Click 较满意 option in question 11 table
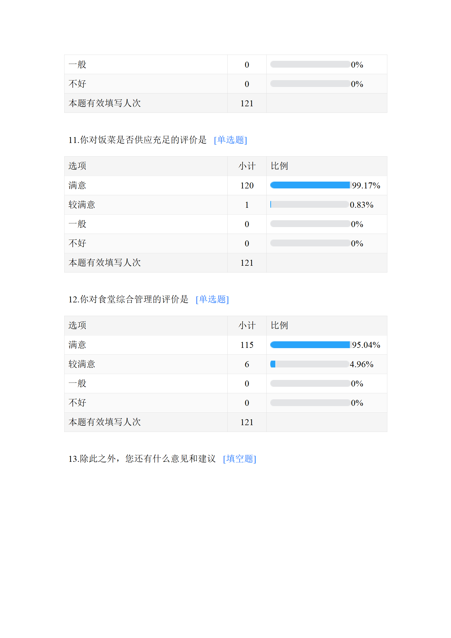Viewport: 451px width, 638px height. [82, 205]
